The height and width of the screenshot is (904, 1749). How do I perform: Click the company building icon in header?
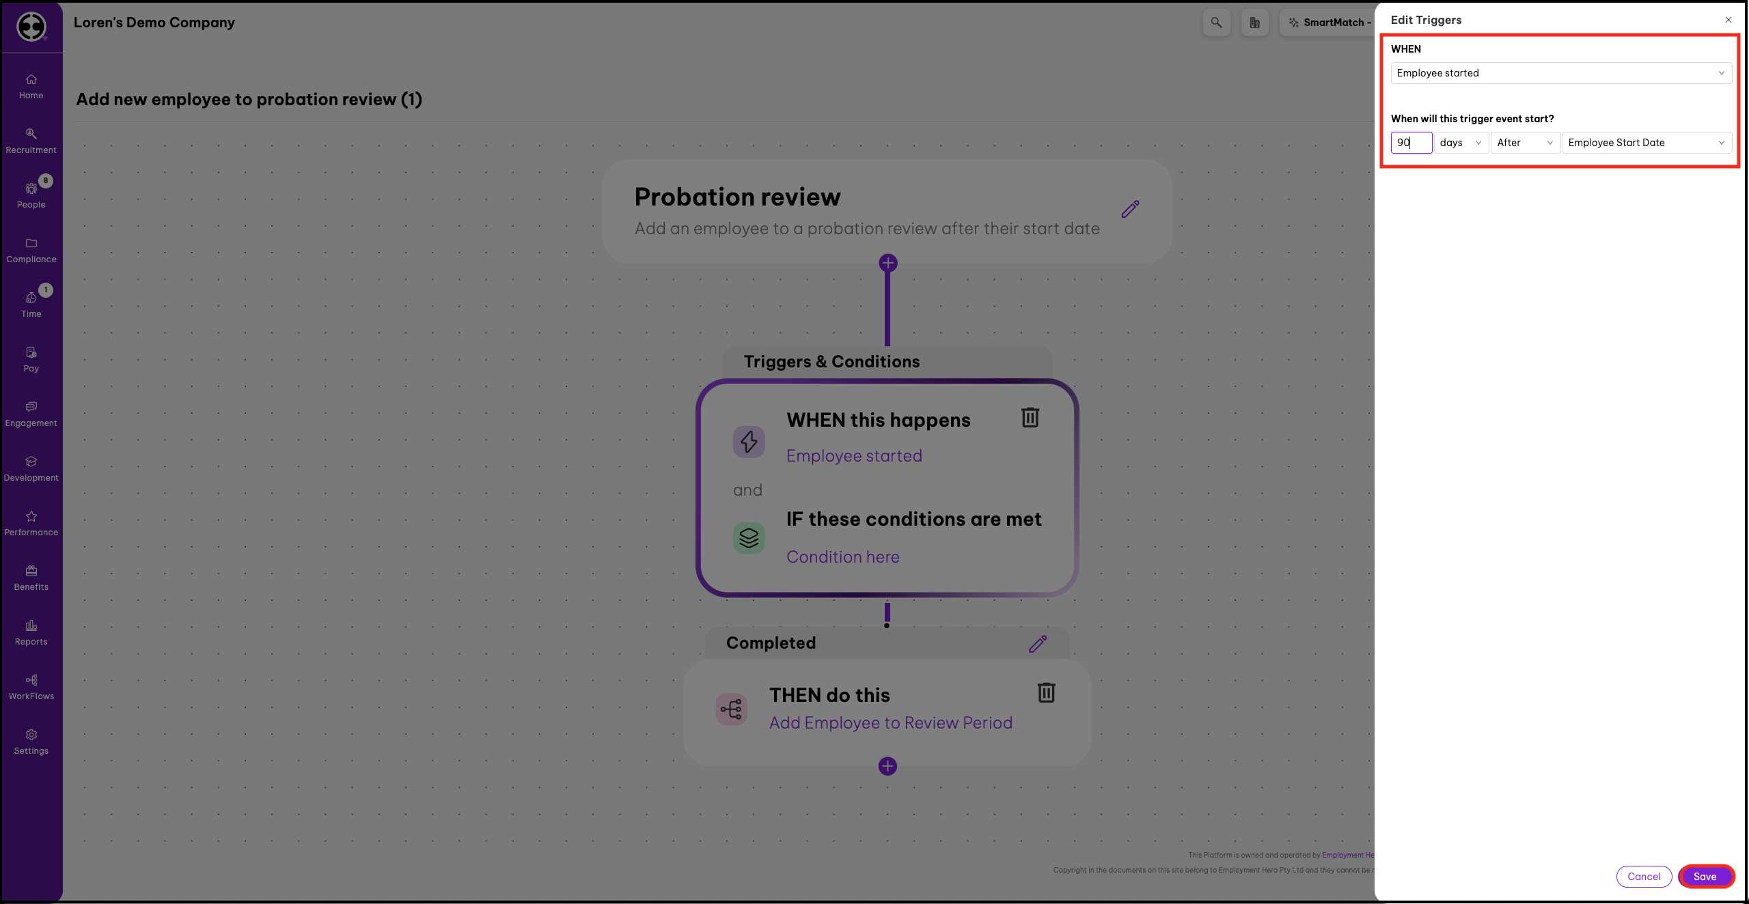click(1254, 23)
